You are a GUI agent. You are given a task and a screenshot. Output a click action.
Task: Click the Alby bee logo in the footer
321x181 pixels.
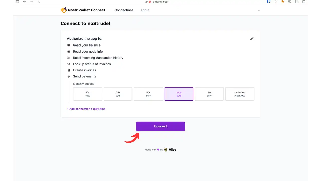[x=166, y=149]
